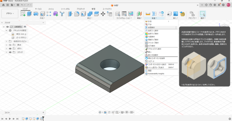This screenshot has height=121, width=232.
Task: Click the help question mark icon
Action: [223, 5]
